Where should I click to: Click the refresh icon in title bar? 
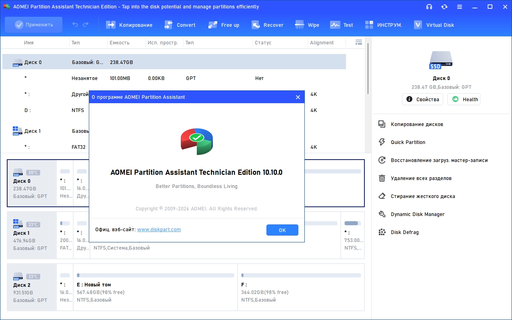[444, 7]
